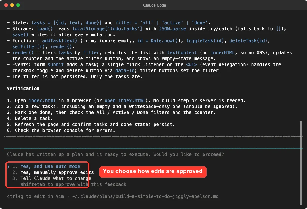Click the "shift+tab to approve with this feedback" hint
Image resolution: width=307 pixels, height=209 pixels.
[x=73, y=184]
